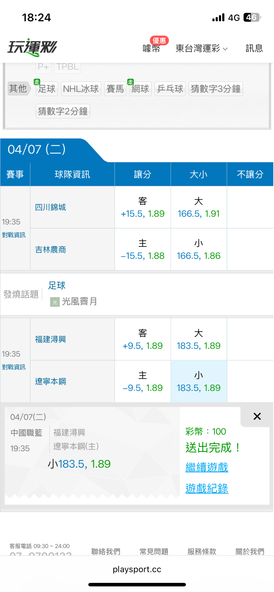
Task: Deselect 小 183.5 under bet for 遼寧本鋼
Action: [x=199, y=381]
